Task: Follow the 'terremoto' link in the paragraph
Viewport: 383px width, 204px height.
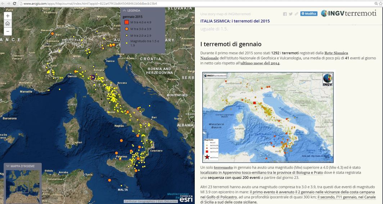Action: (x=222, y=167)
